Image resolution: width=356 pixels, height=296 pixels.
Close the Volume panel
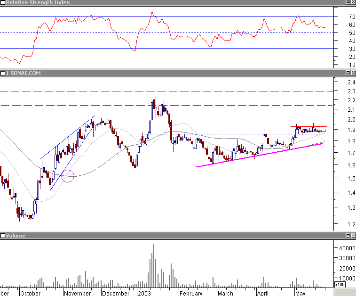coord(353,235)
